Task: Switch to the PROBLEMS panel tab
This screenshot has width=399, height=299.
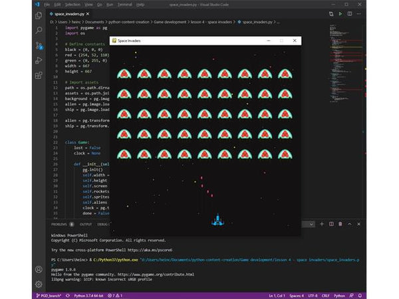Action: pyautogui.click(x=61, y=224)
